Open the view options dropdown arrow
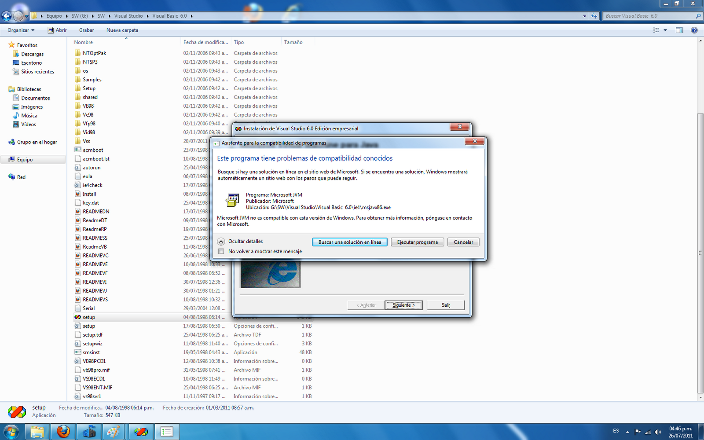704x440 pixels. pos(665,30)
